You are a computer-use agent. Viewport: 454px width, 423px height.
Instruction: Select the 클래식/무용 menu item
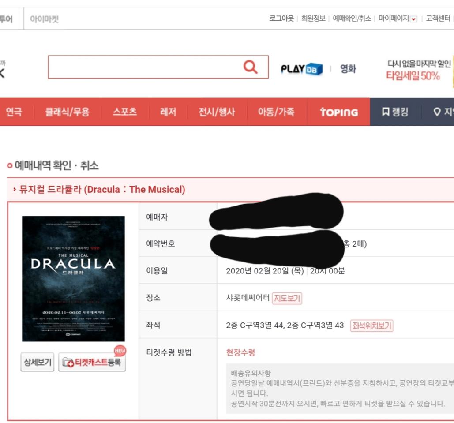coord(67,112)
